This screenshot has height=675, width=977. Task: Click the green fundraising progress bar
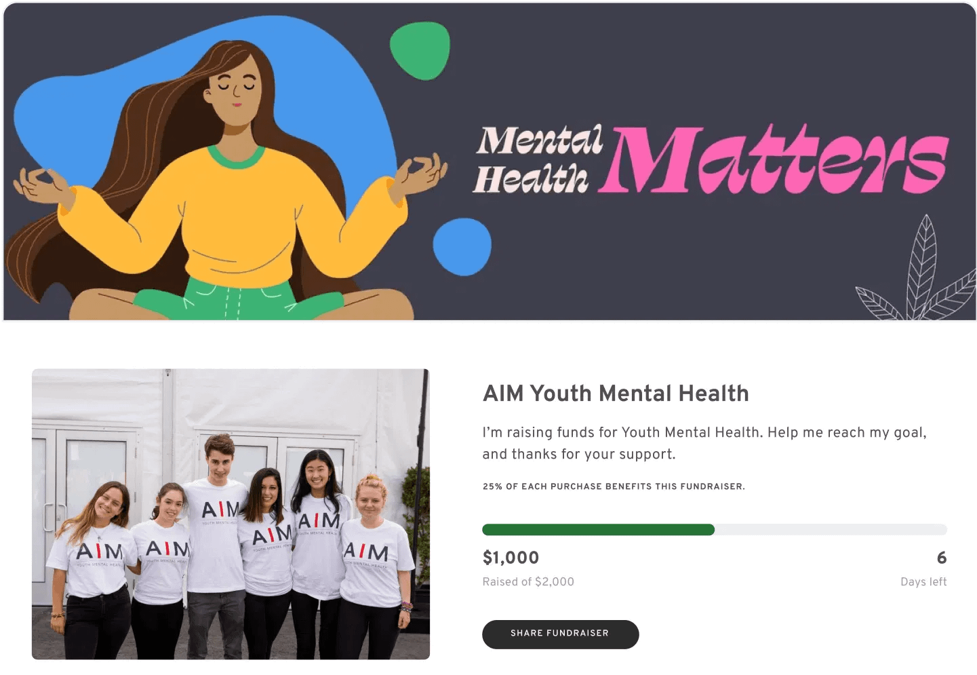(x=598, y=530)
